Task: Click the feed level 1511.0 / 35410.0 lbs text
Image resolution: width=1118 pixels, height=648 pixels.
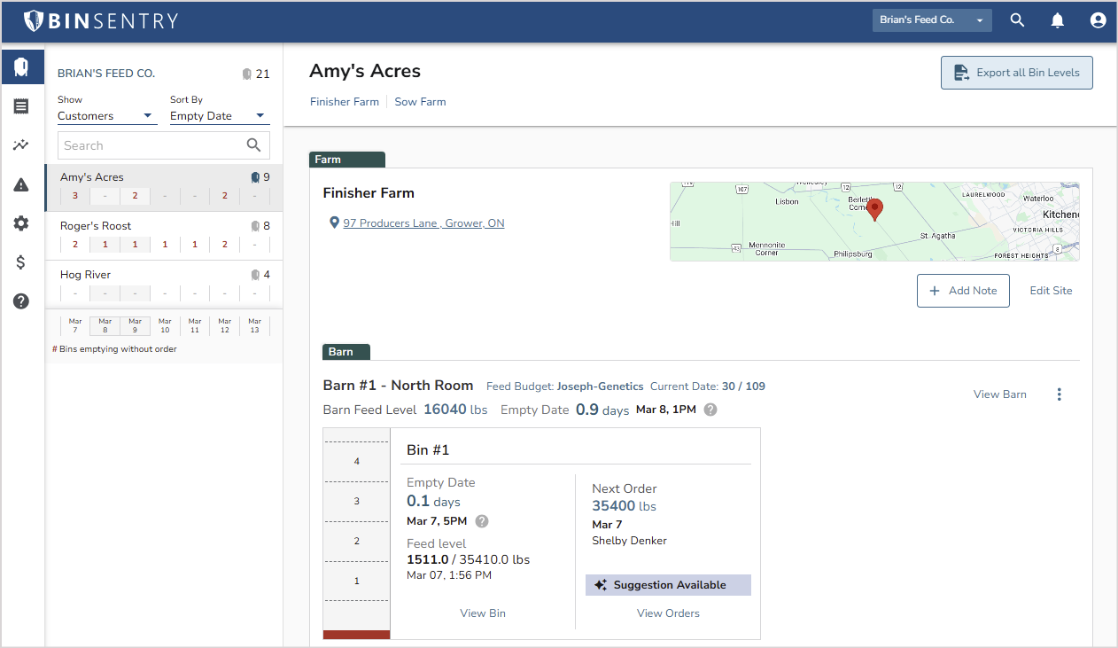Action: point(468,559)
